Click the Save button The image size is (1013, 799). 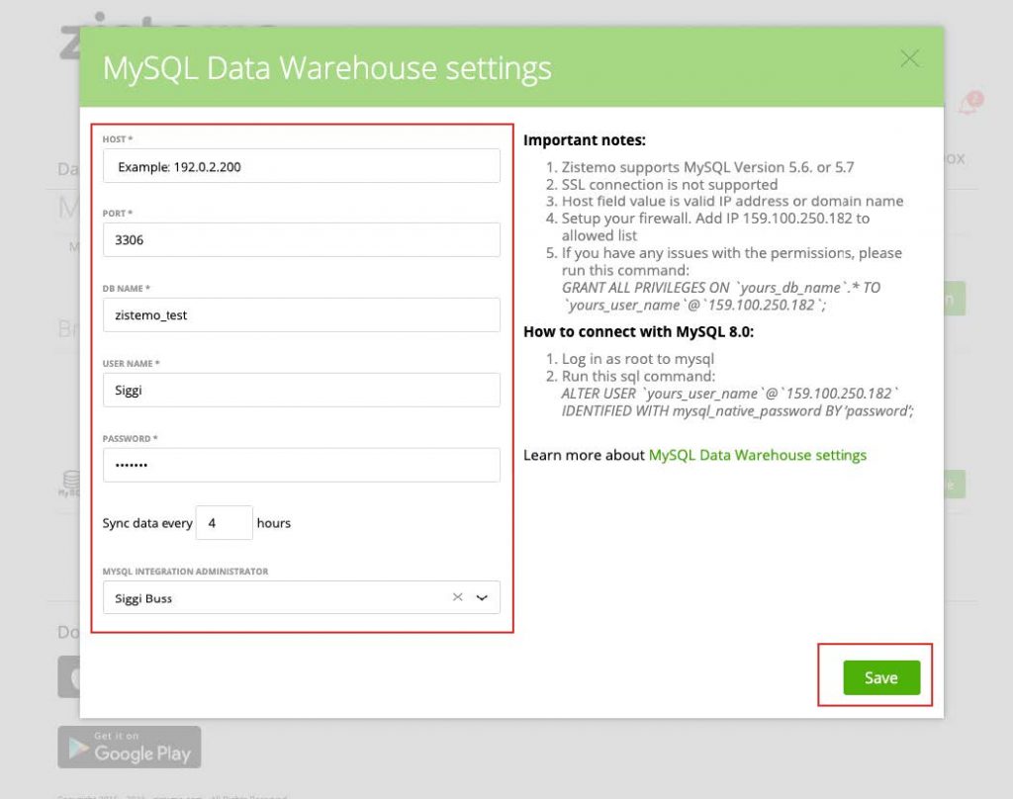click(879, 677)
